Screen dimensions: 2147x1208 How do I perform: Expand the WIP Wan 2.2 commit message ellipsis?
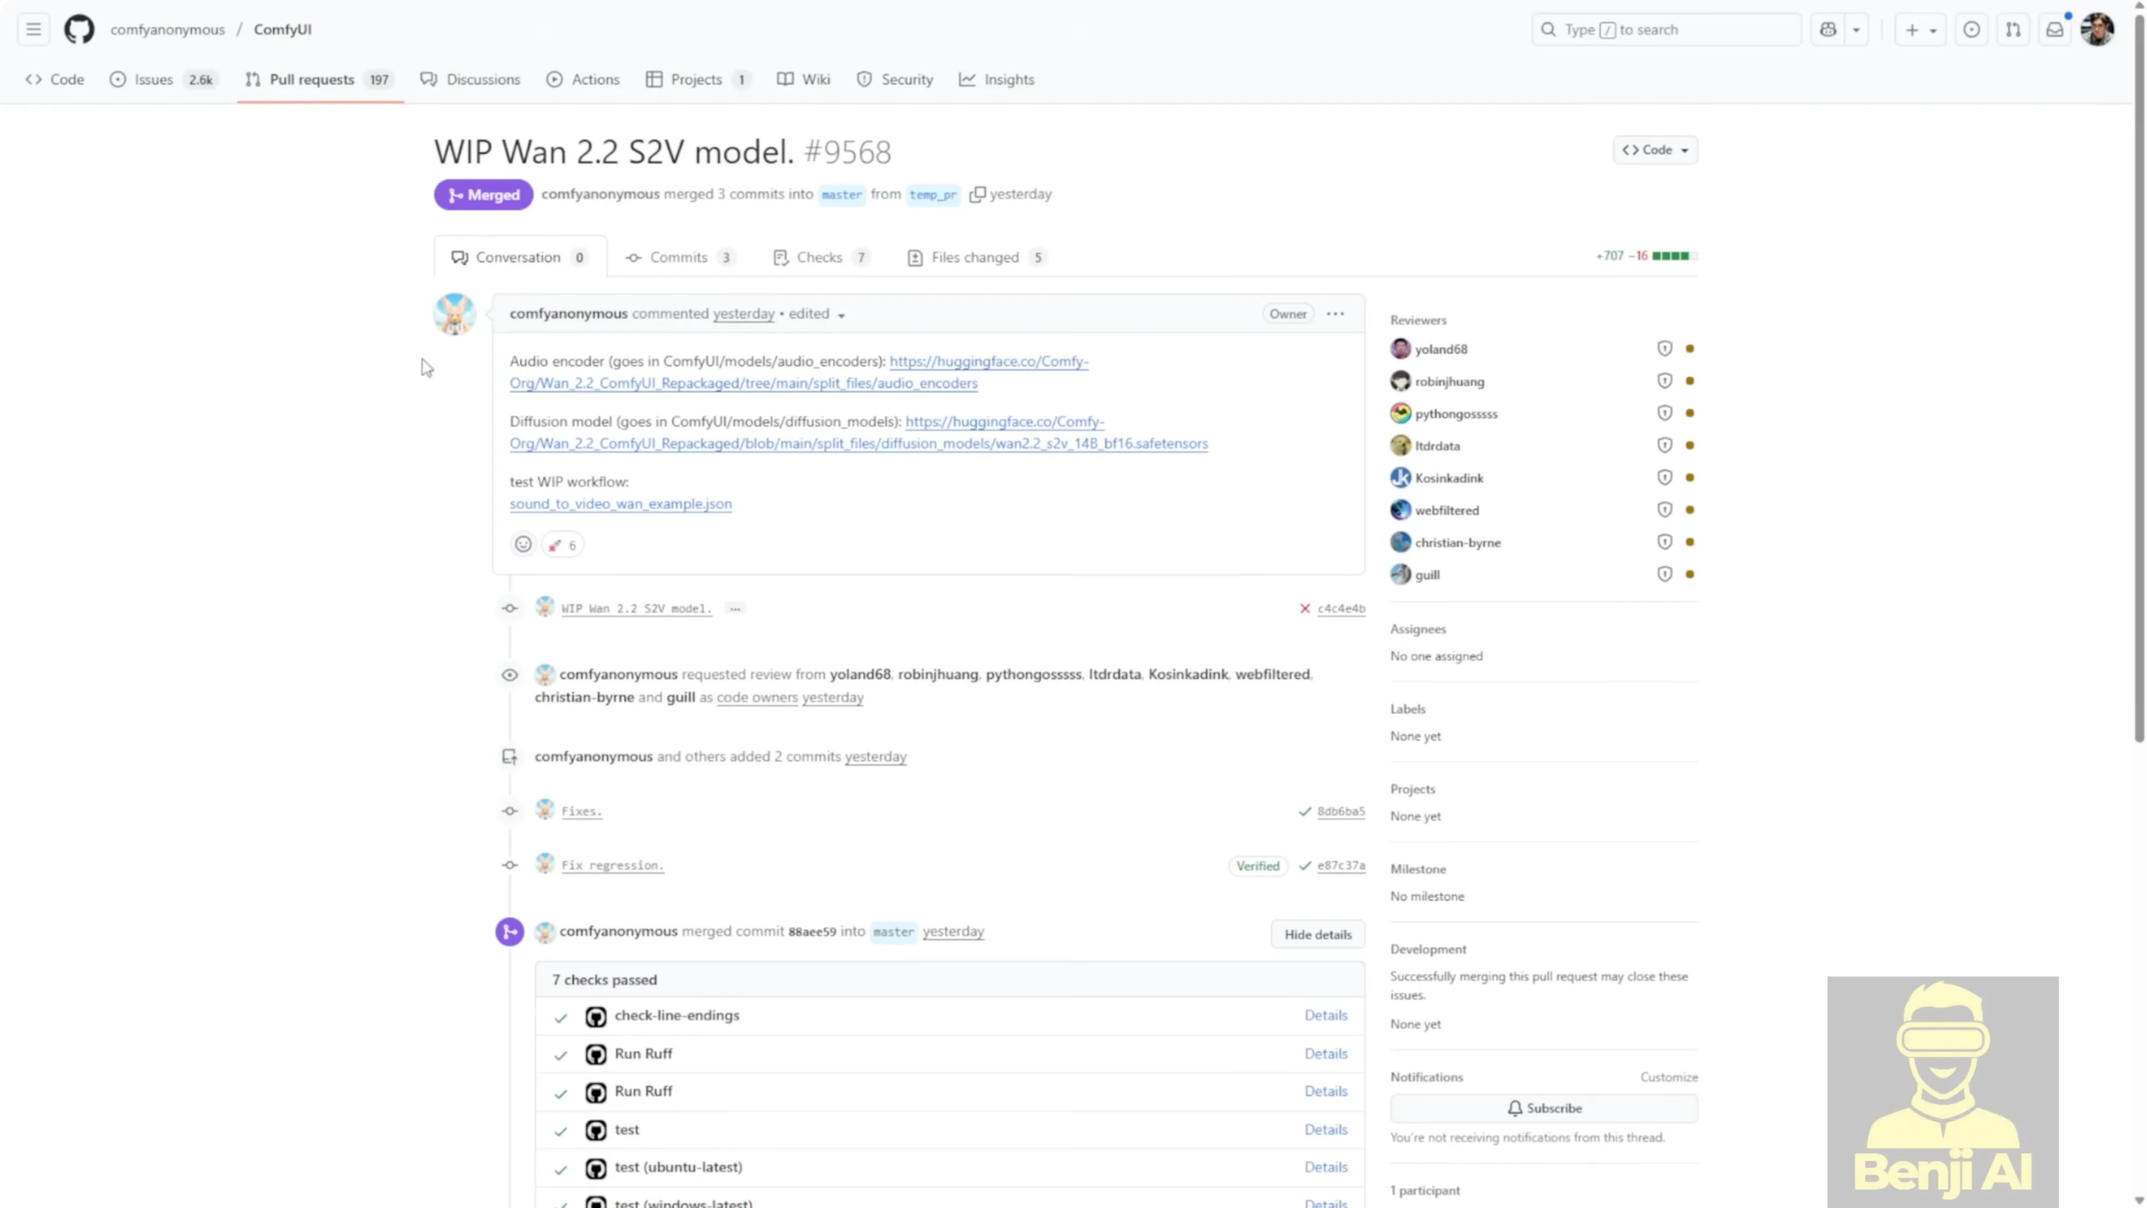pos(735,609)
